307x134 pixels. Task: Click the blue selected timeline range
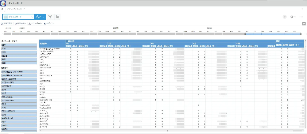pos(273,34)
